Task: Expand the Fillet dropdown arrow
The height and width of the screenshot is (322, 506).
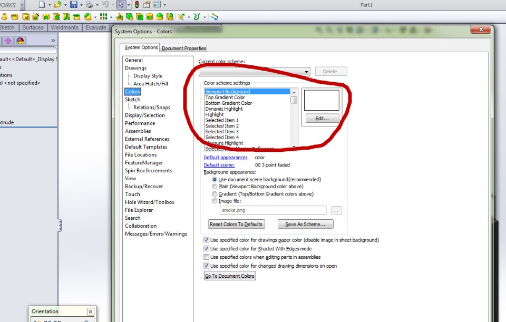Action: coord(95,17)
